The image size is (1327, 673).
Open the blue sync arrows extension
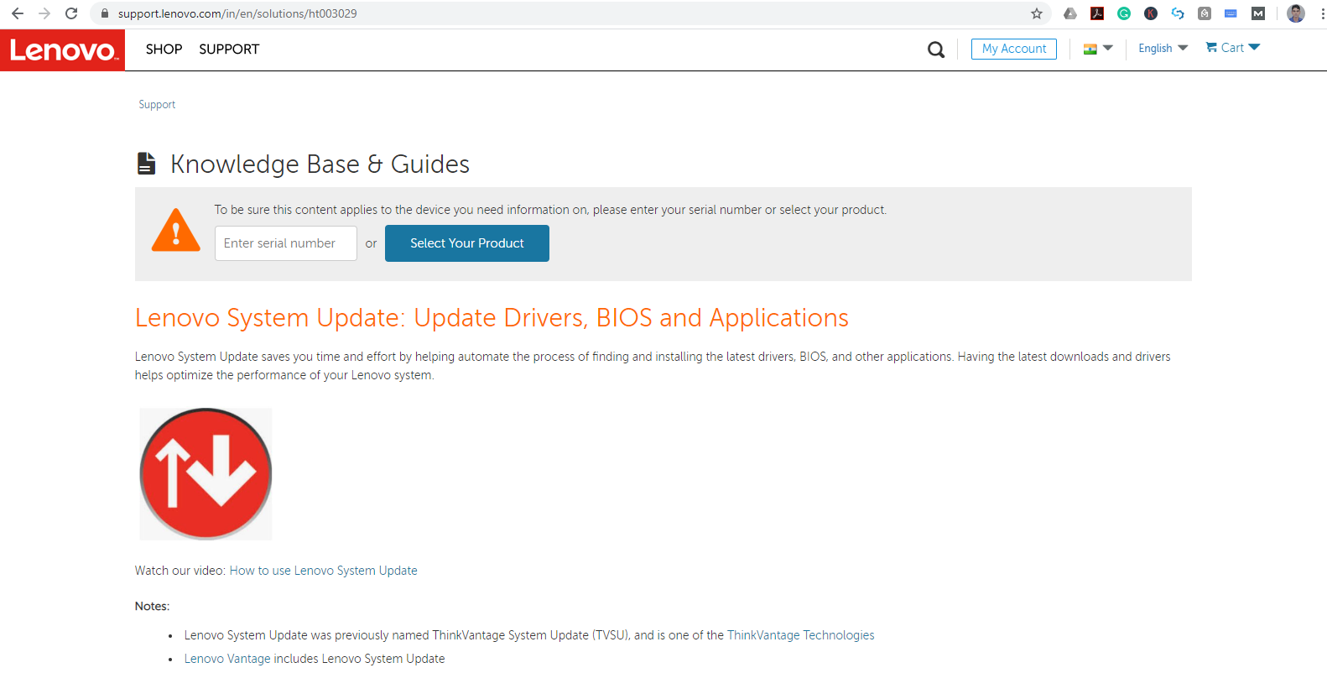click(1178, 13)
